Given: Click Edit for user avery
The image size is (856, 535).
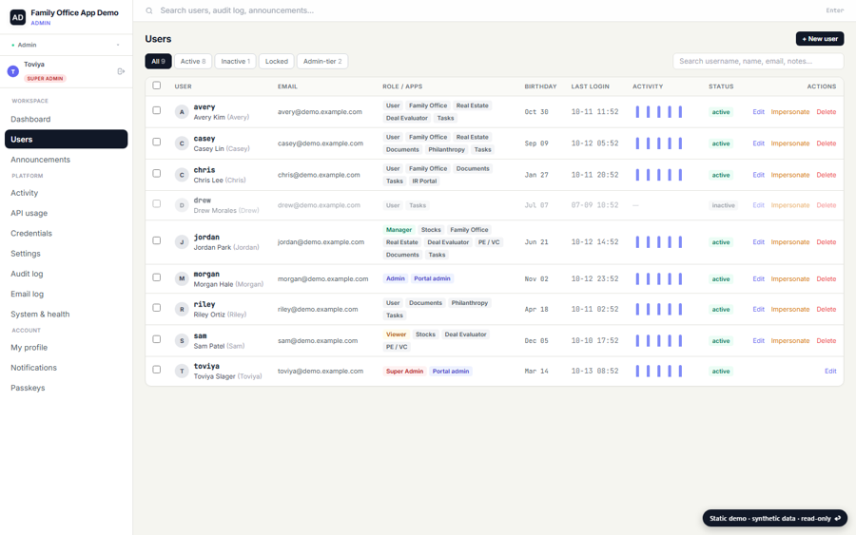Looking at the screenshot, I should [x=758, y=112].
